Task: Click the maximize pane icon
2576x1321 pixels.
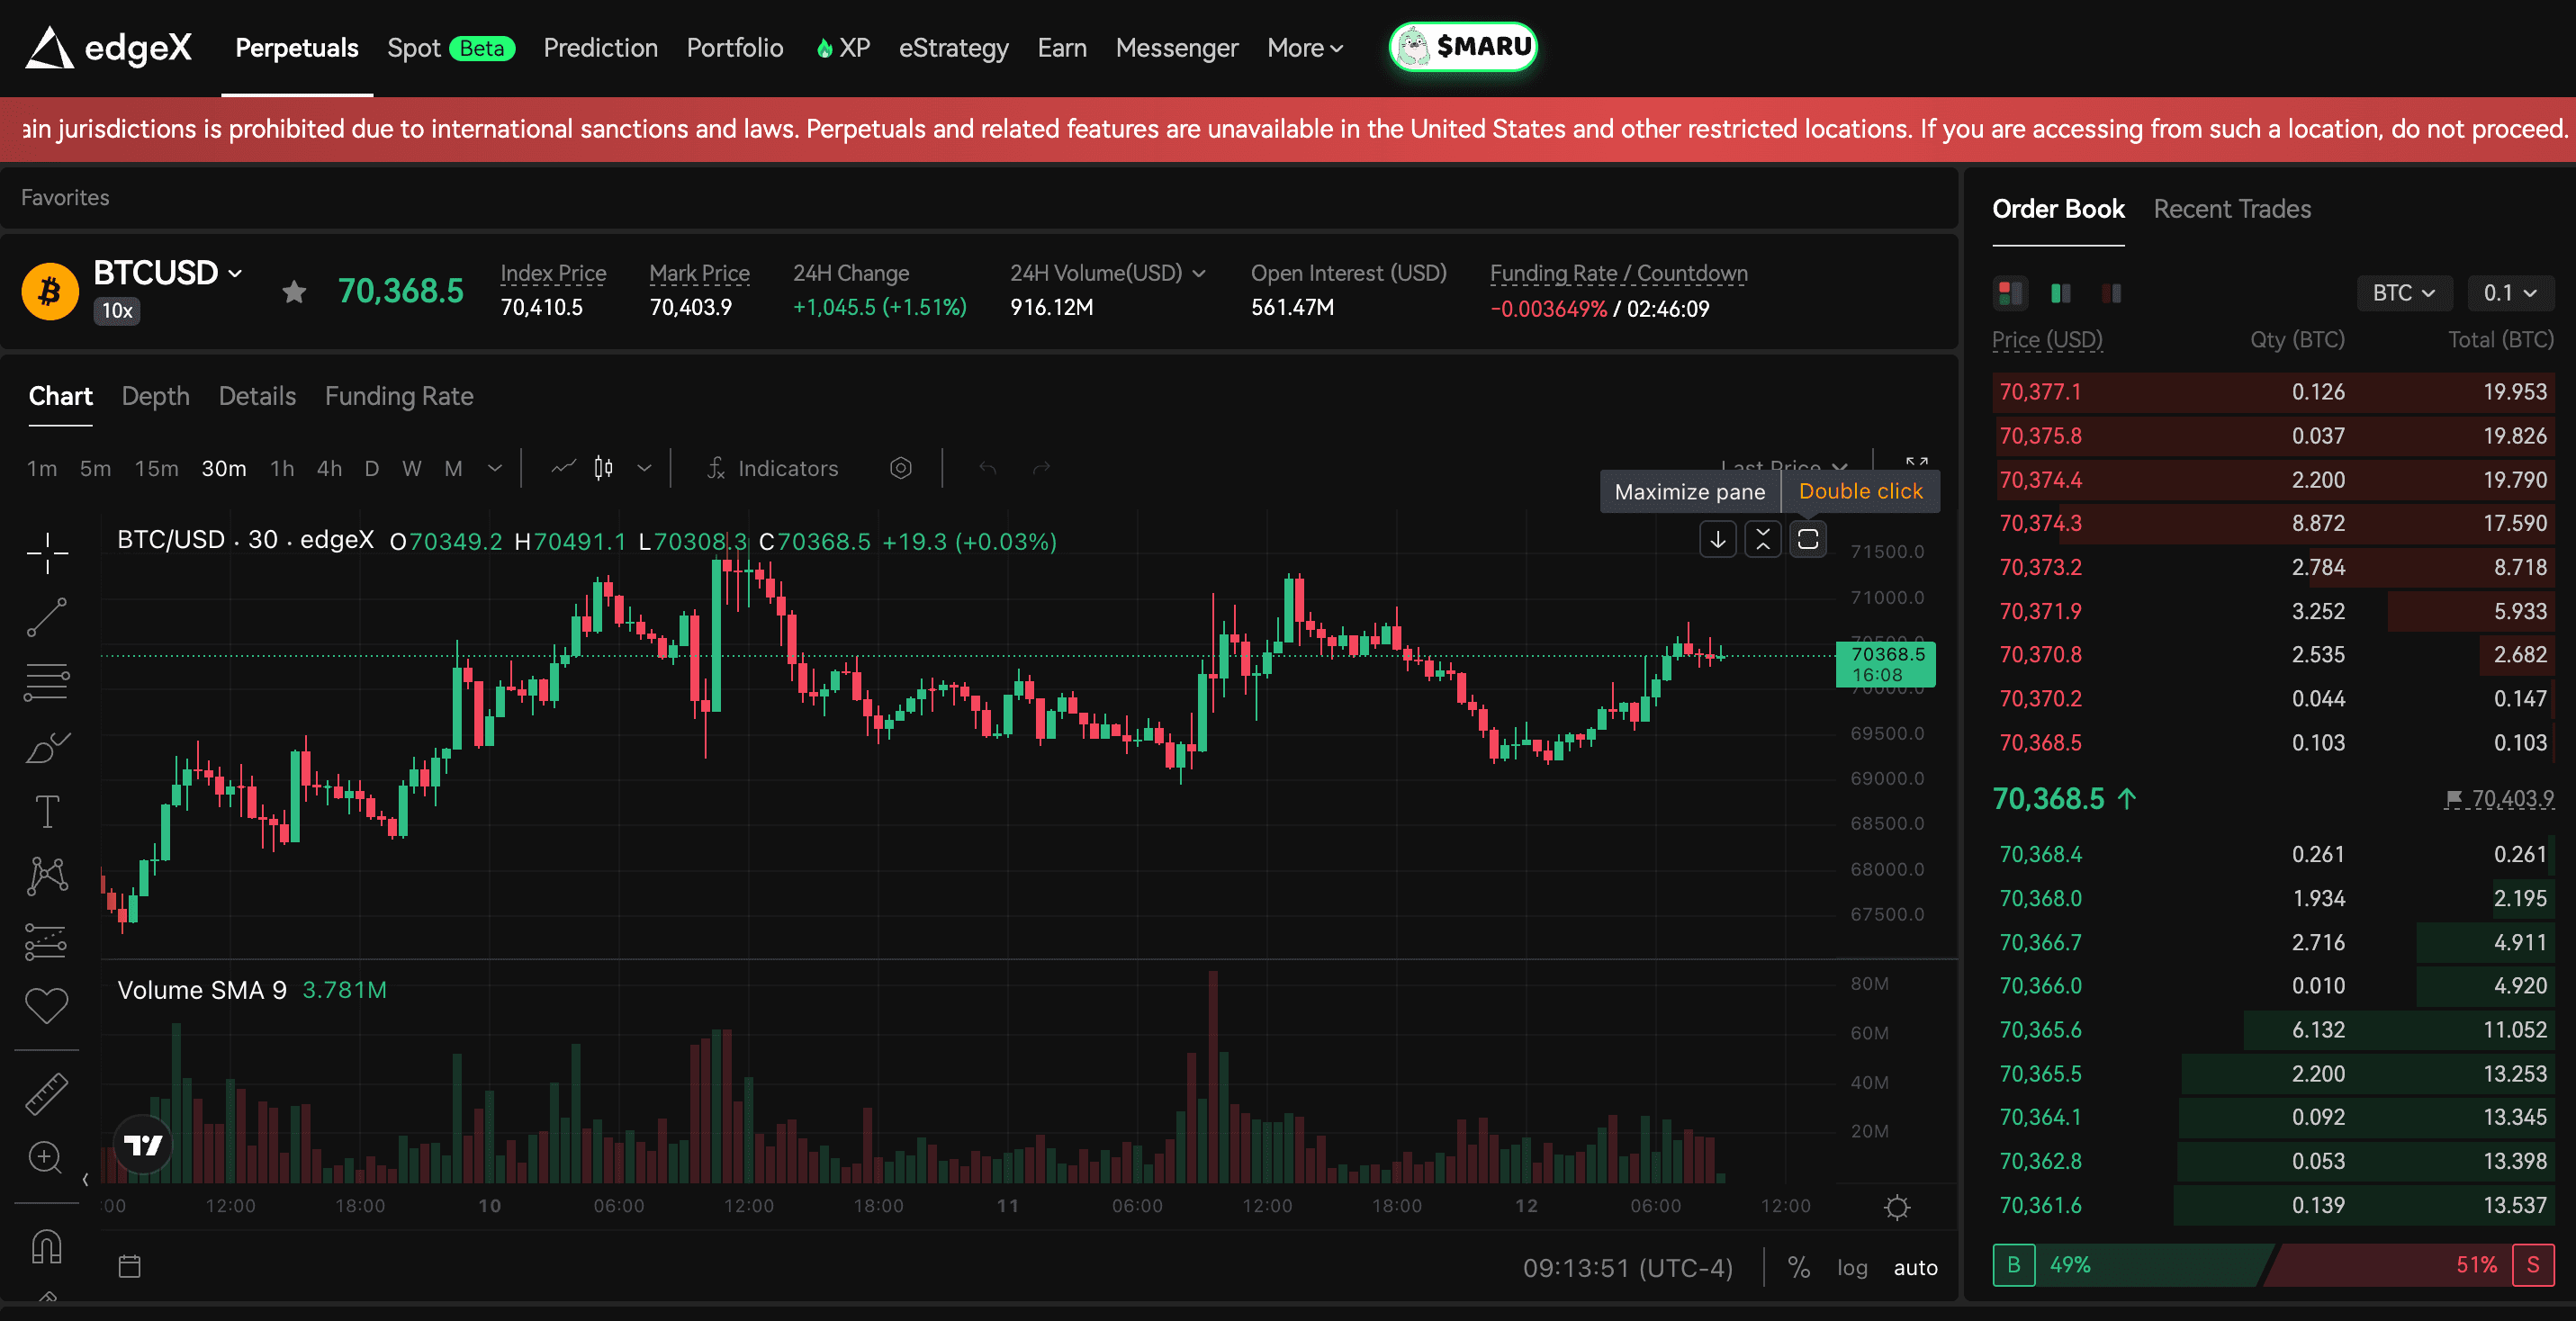Action: tap(1807, 540)
